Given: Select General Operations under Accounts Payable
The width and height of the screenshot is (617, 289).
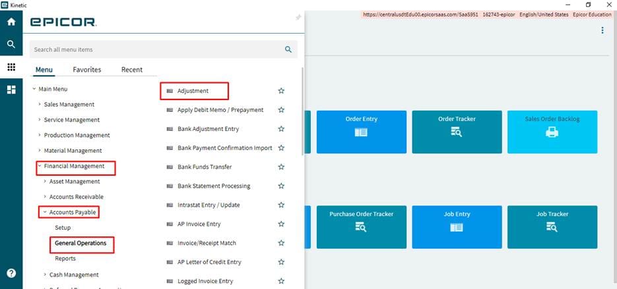Looking at the screenshot, I should [x=81, y=243].
